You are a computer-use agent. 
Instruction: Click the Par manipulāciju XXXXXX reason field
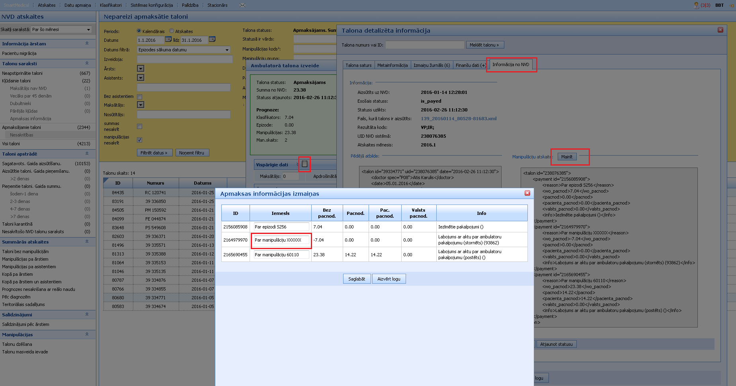tap(281, 240)
